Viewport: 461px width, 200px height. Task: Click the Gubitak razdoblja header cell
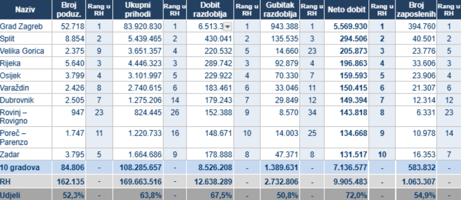pos(280,10)
